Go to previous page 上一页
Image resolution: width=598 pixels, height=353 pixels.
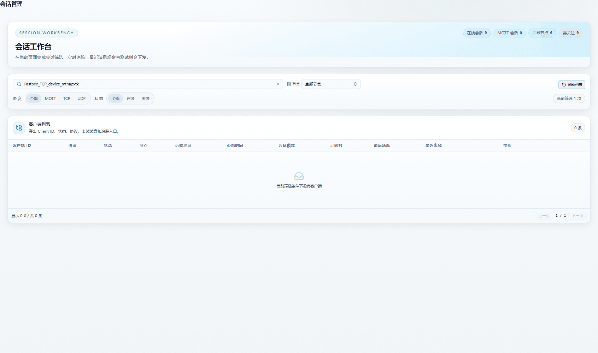click(544, 216)
